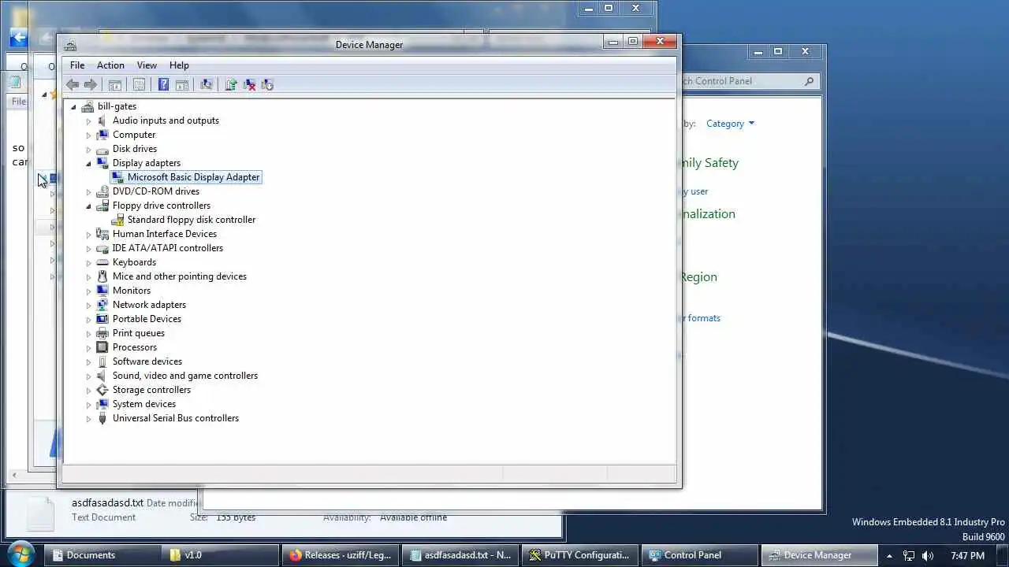Select the Mice and other pointing devices label
This screenshot has width=1009, height=567.
pos(180,276)
